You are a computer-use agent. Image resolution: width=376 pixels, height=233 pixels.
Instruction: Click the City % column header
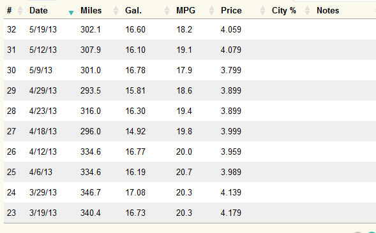click(x=283, y=11)
